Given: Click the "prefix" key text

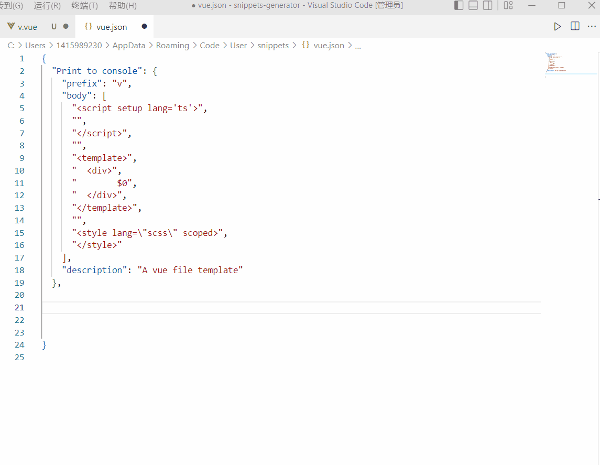Looking at the screenshot, I should 82,83.
